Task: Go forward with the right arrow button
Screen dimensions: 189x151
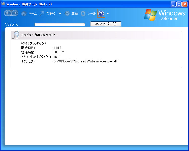Action: pos(15,13)
